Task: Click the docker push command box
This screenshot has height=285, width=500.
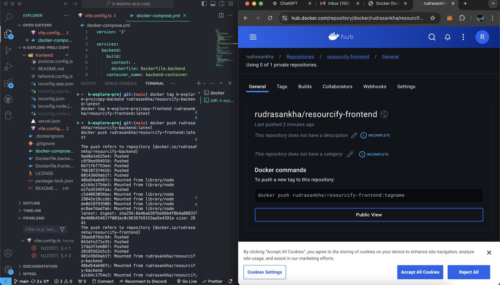Action: (x=369, y=195)
